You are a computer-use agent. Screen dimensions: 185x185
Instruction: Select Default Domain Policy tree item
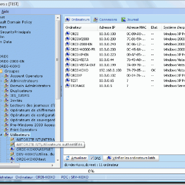(x=16, y=22)
